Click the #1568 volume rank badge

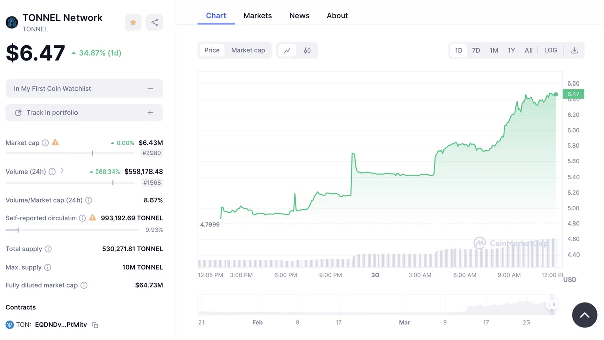coord(152,183)
